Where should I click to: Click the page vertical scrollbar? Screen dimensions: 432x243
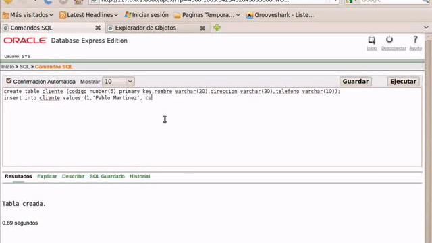coord(428,138)
